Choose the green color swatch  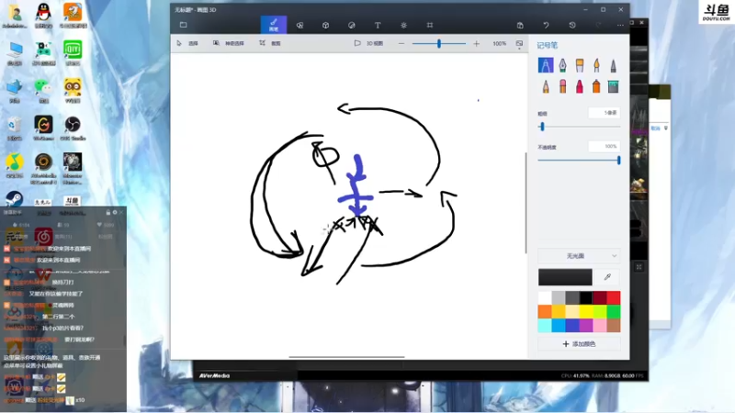614,311
